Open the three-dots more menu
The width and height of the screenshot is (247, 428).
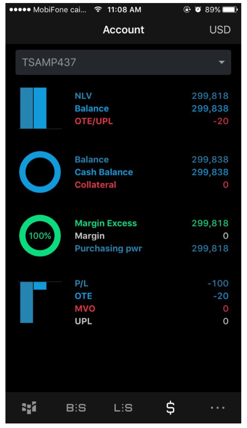[x=217, y=408]
